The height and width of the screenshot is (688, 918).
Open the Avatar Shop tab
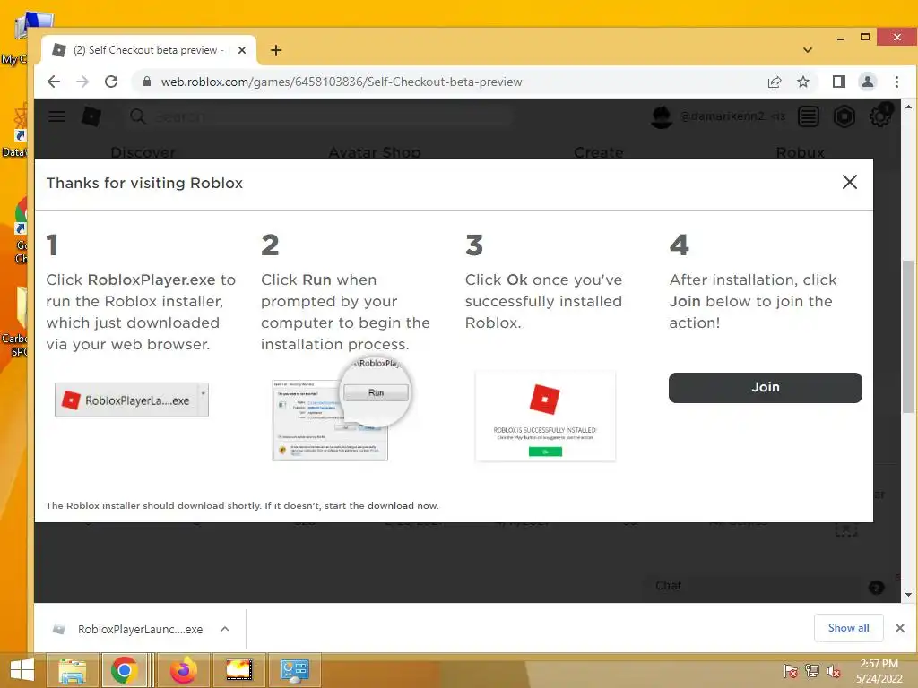click(375, 152)
